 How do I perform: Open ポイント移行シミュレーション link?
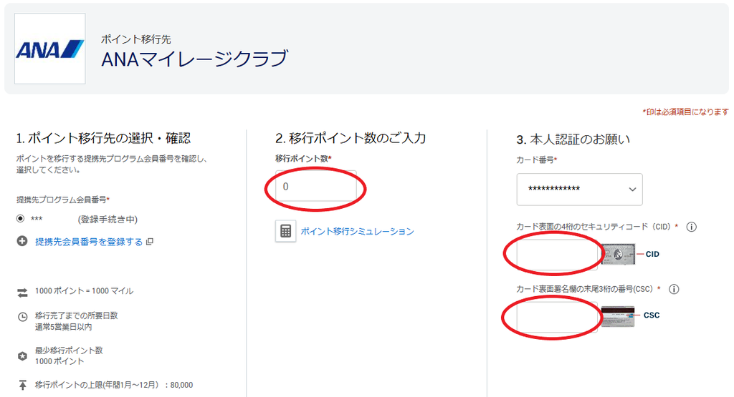357,232
